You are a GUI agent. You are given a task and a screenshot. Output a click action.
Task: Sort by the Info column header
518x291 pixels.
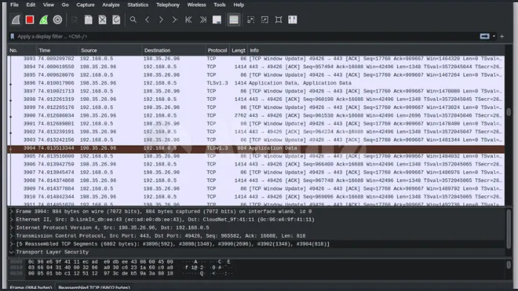pyautogui.click(x=376, y=50)
